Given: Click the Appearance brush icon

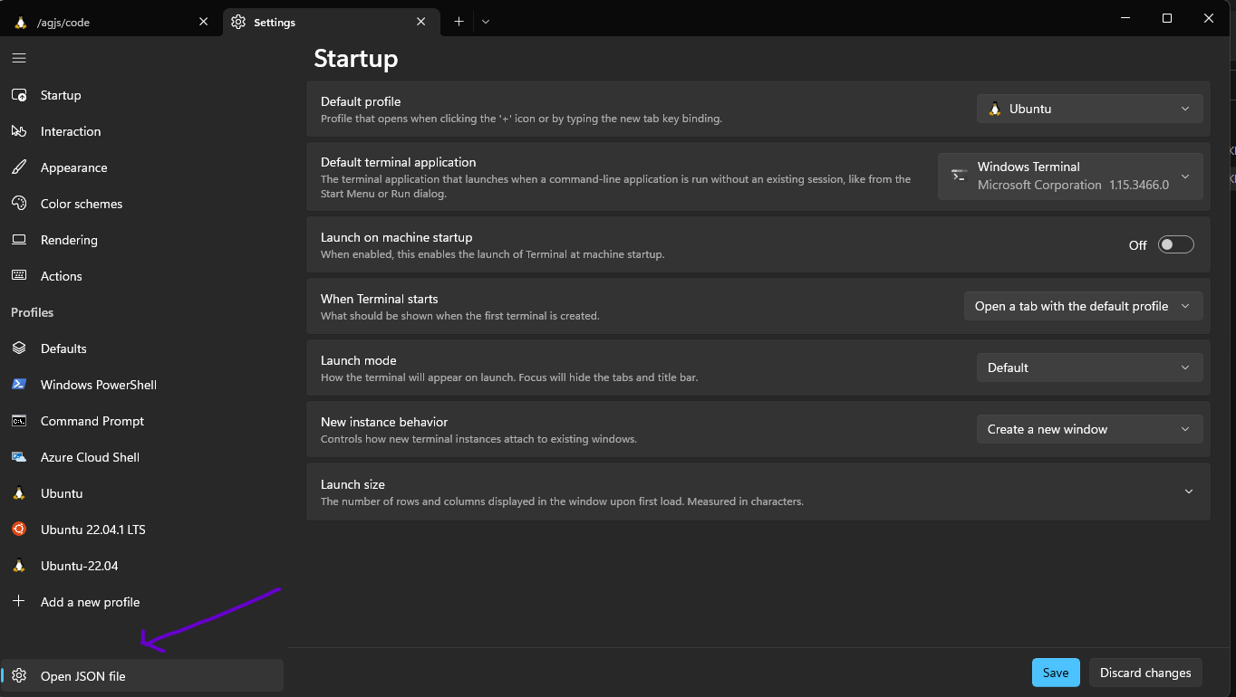Looking at the screenshot, I should click(19, 167).
